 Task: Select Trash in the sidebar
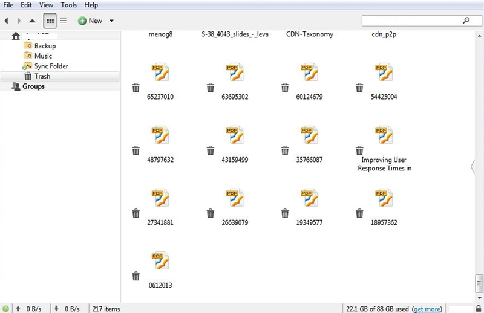60,76
